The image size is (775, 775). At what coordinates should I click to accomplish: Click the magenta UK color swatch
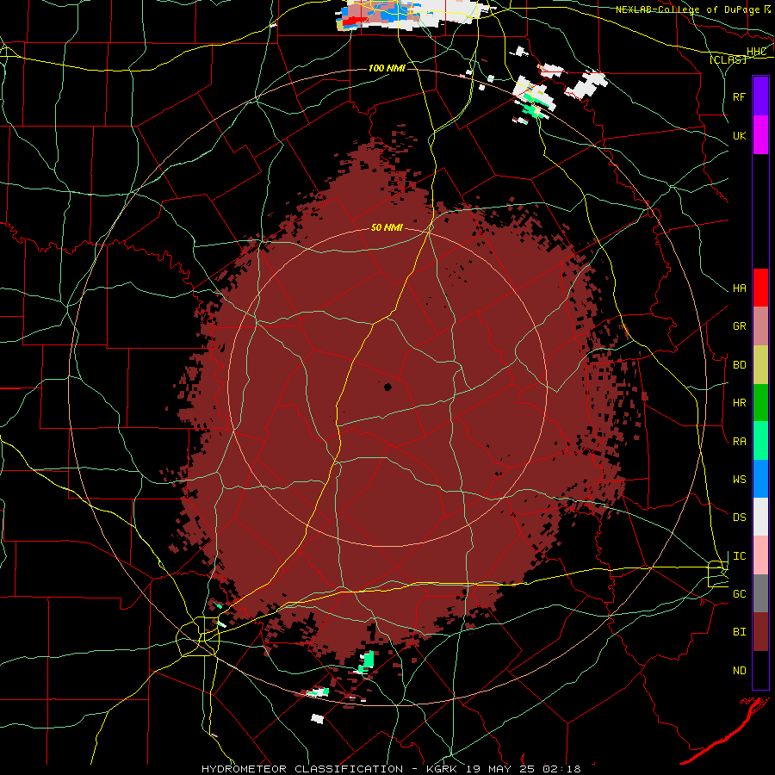pos(760,135)
